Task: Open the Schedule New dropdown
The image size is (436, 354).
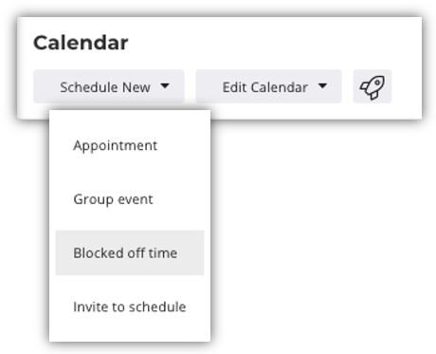Action: (109, 86)
